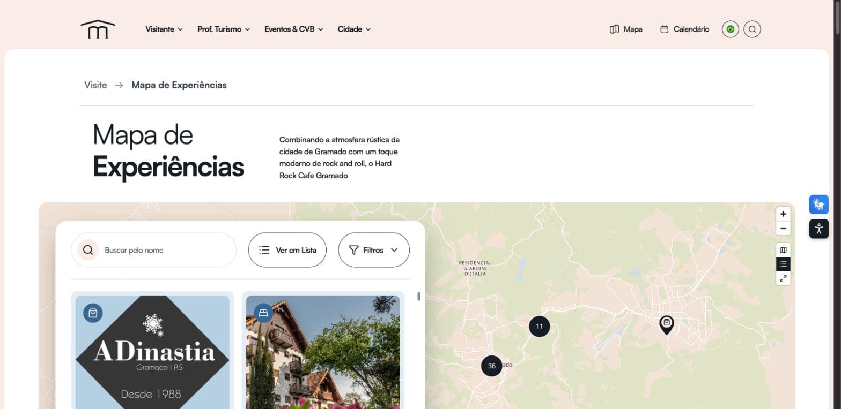
Task: Open the ADinastia card thumbnail
Action: (x=152, y=352)
